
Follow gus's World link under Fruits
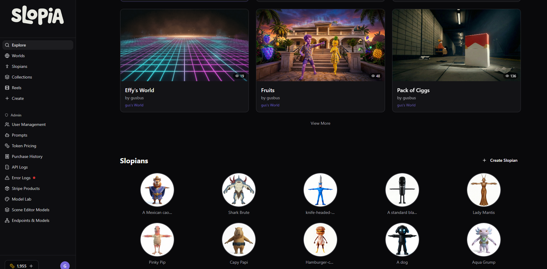(x=270, y=105)
